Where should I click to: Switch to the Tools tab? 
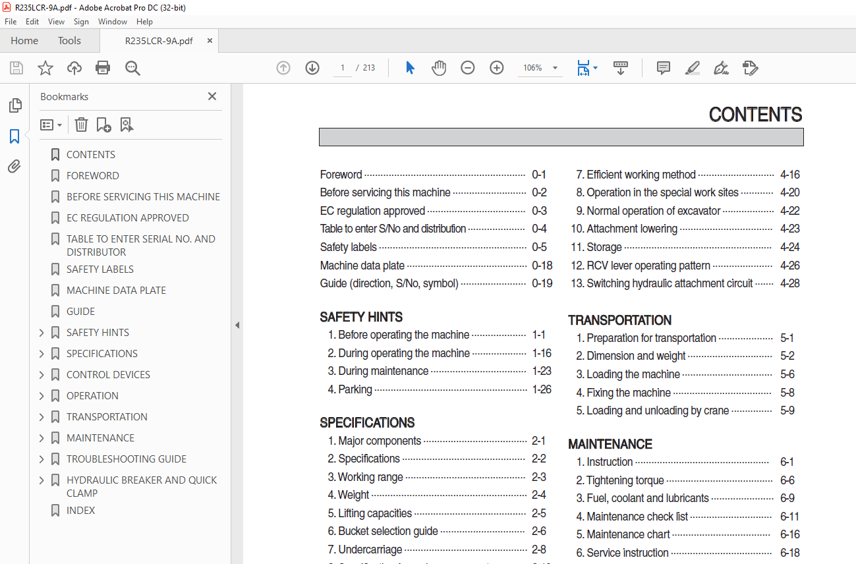pyautogui.click(x=69, y=41)
